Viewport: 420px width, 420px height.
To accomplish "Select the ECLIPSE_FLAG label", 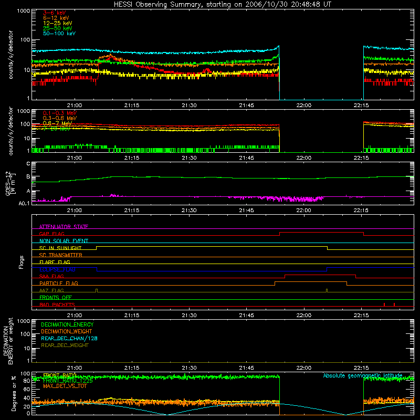I will pyautogui.click(x=57, y=269).
